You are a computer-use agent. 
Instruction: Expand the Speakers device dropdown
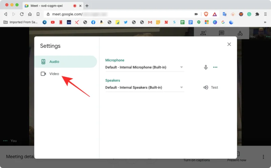pyautogui.click(x=145, y=88)
